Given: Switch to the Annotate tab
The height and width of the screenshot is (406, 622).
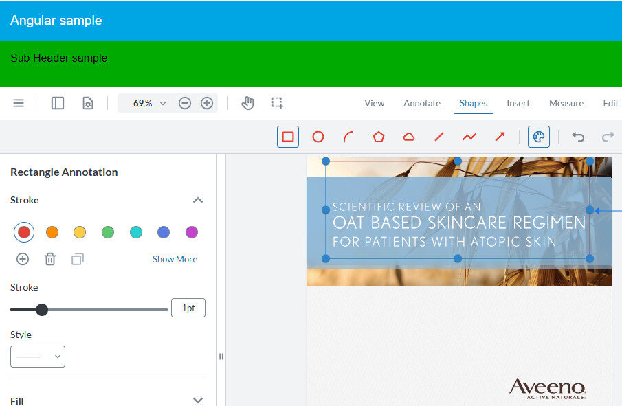Looking at the screenshot, I should coord(422,103).
